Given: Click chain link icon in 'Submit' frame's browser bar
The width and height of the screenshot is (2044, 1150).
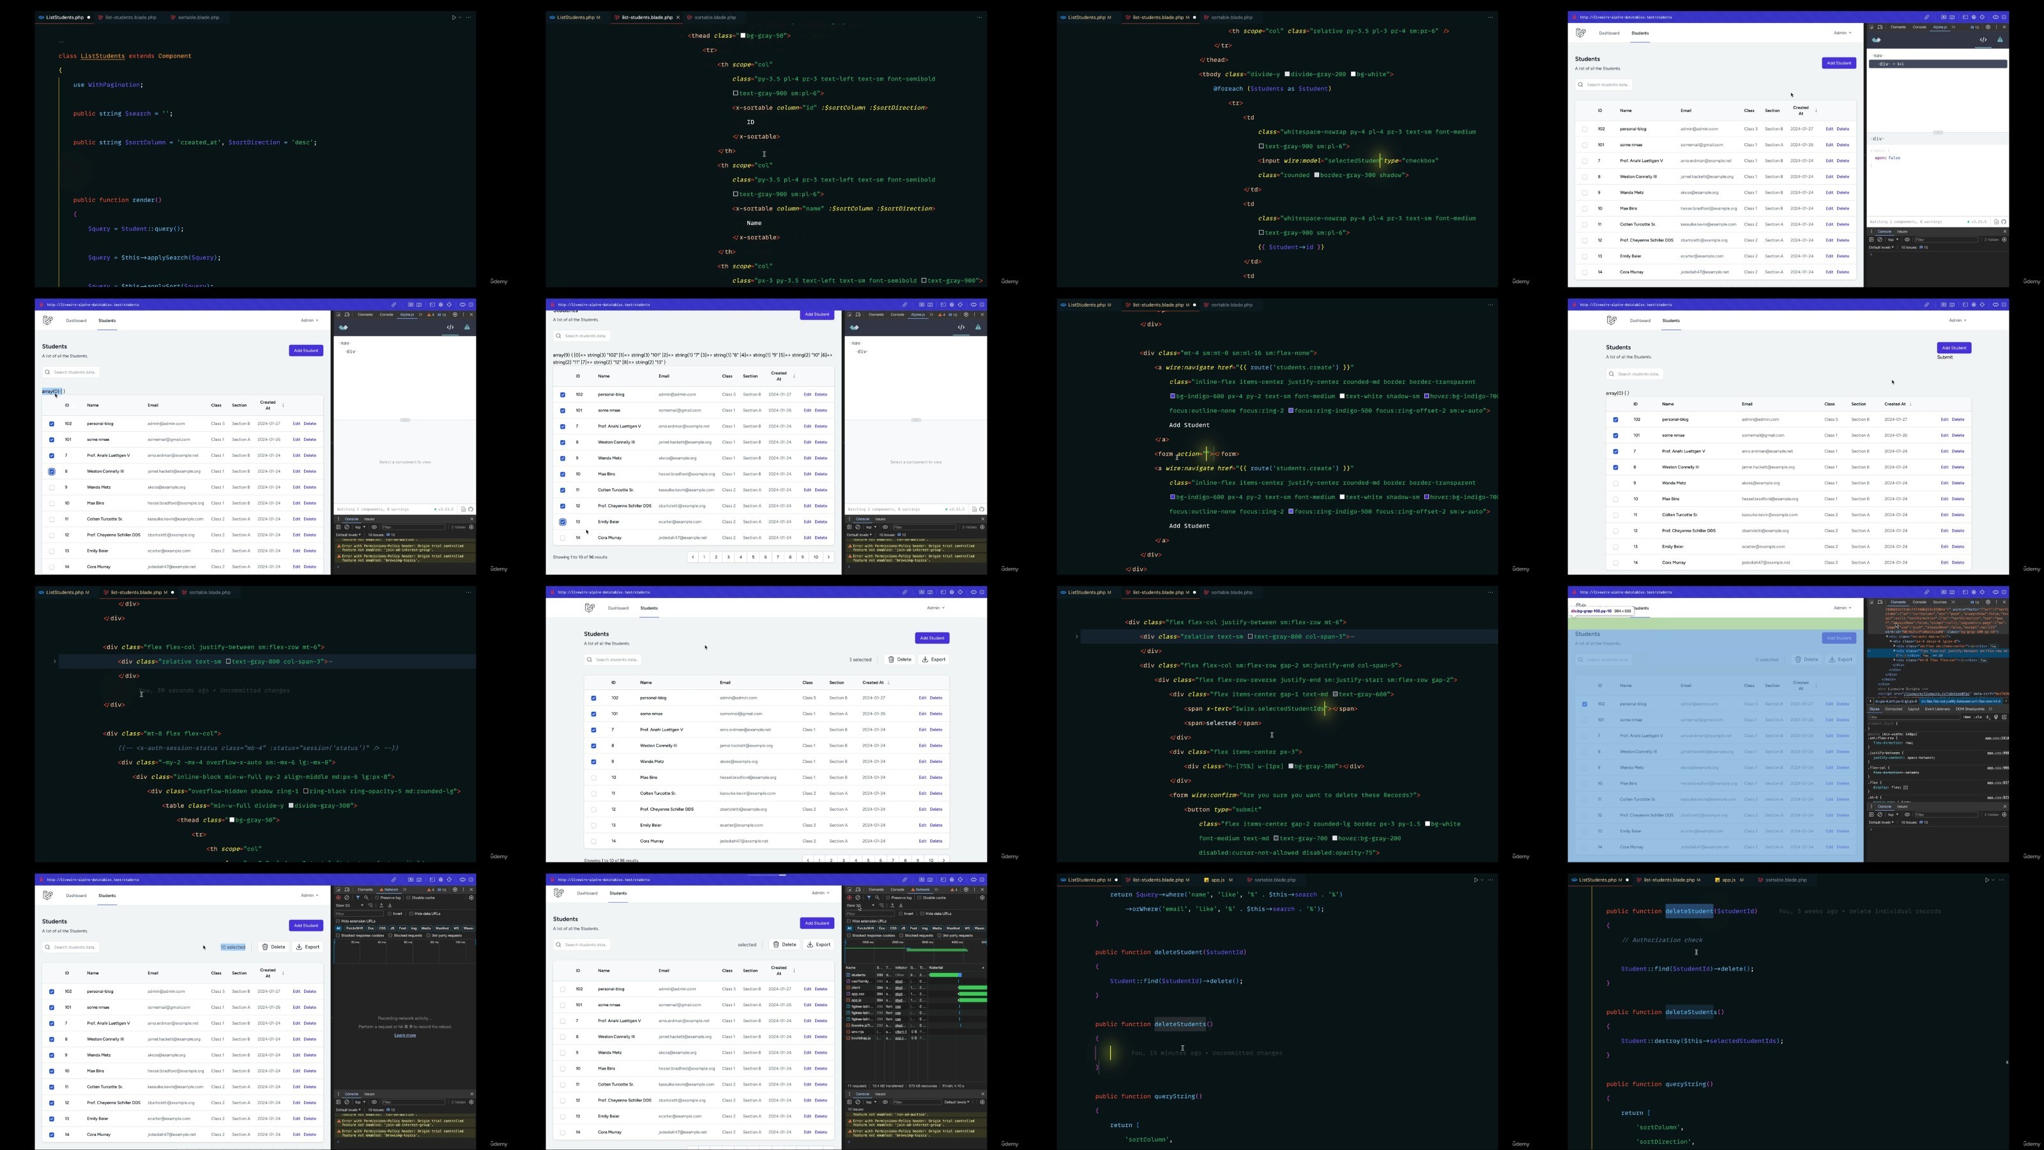Looking at the screenshot, I should point(1926,305).
